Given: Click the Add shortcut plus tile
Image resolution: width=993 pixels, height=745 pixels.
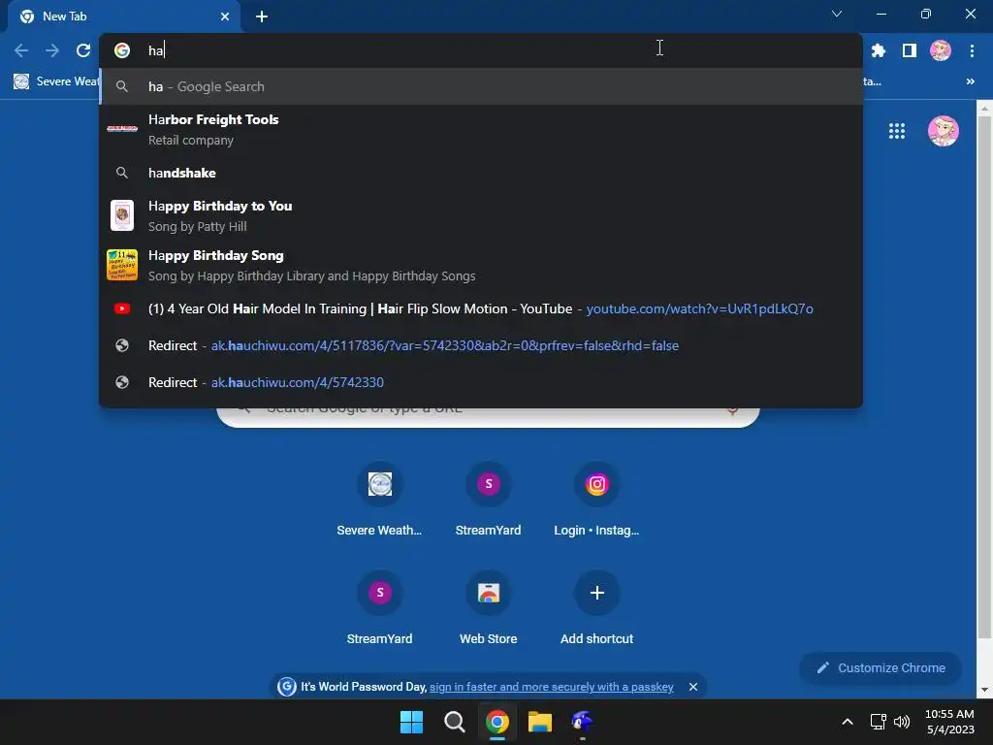Looking at the screenshot, I should point(596,609).
